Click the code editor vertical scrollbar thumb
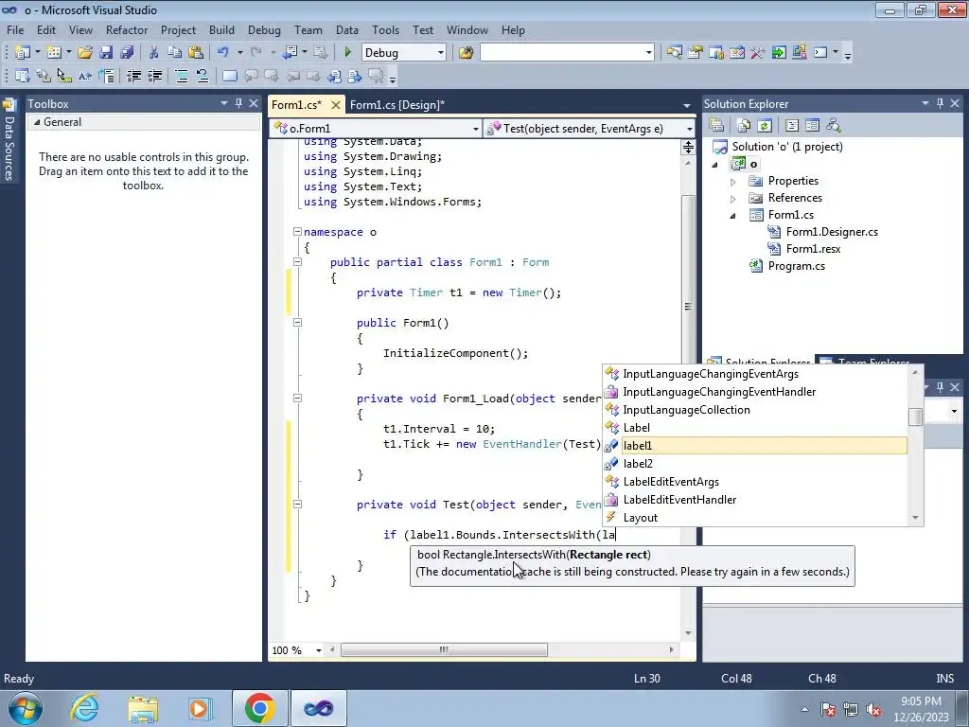The image size is (969, 727). click(688, 306)
